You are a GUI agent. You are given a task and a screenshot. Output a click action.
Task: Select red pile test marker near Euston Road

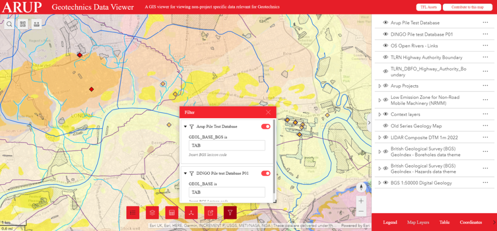tap(80, 55)
